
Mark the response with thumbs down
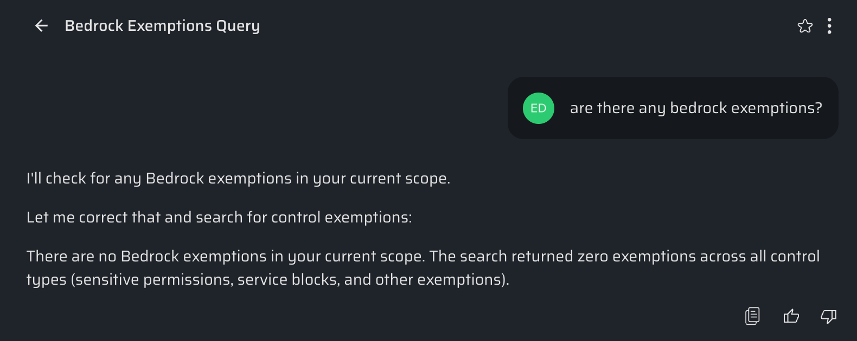[828, 316]
